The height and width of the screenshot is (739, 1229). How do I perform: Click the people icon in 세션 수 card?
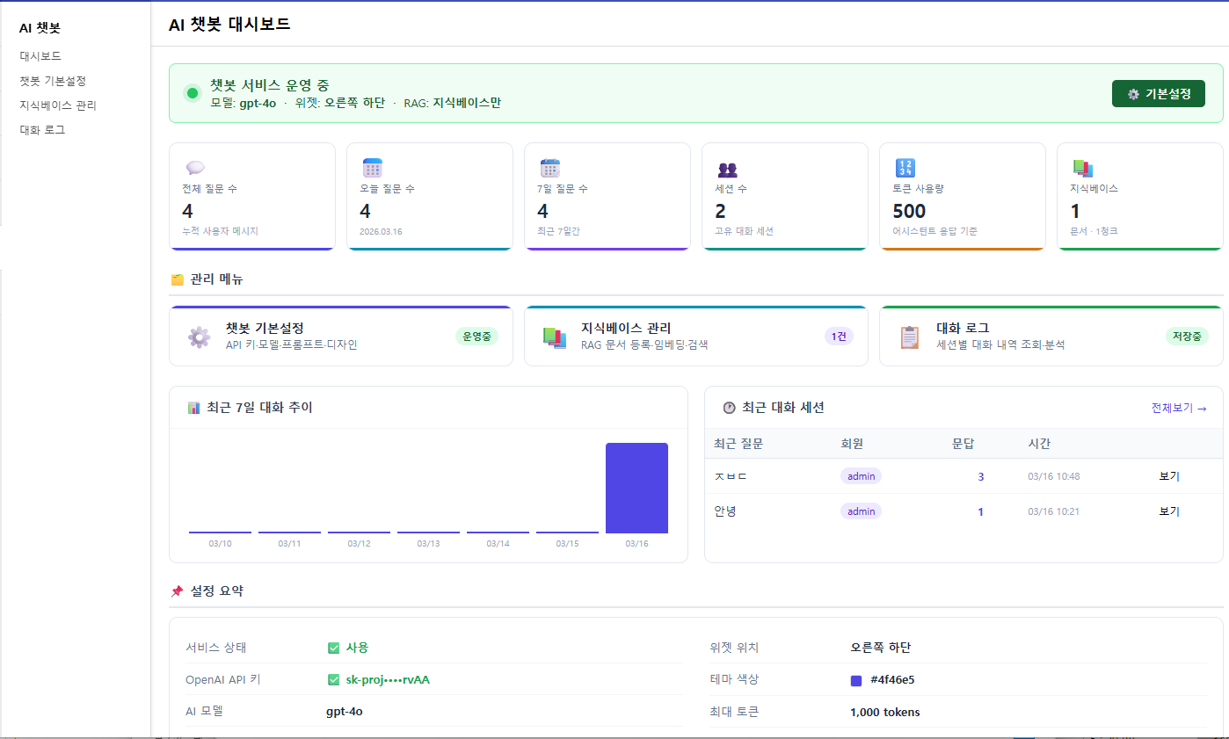[x=728, y=170]
